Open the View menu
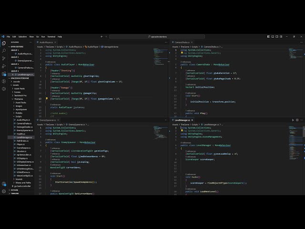 [x=31, y=37]
